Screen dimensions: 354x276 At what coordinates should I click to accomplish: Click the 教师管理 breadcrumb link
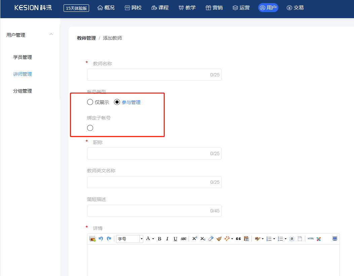coord(86,38)
